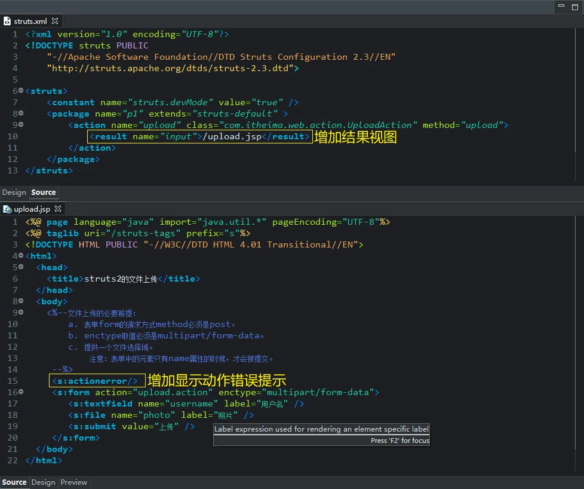The width and height of the screenshot is (584, 489).
Task: Collapse the <html> tag fold marker
Action: coord(21,256)
